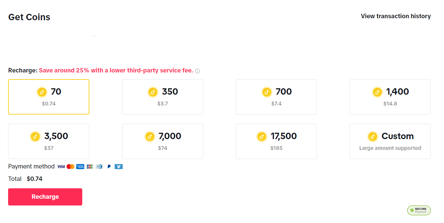
Task: Click the info icon beside the service fee notice
Action: point(198,71)
